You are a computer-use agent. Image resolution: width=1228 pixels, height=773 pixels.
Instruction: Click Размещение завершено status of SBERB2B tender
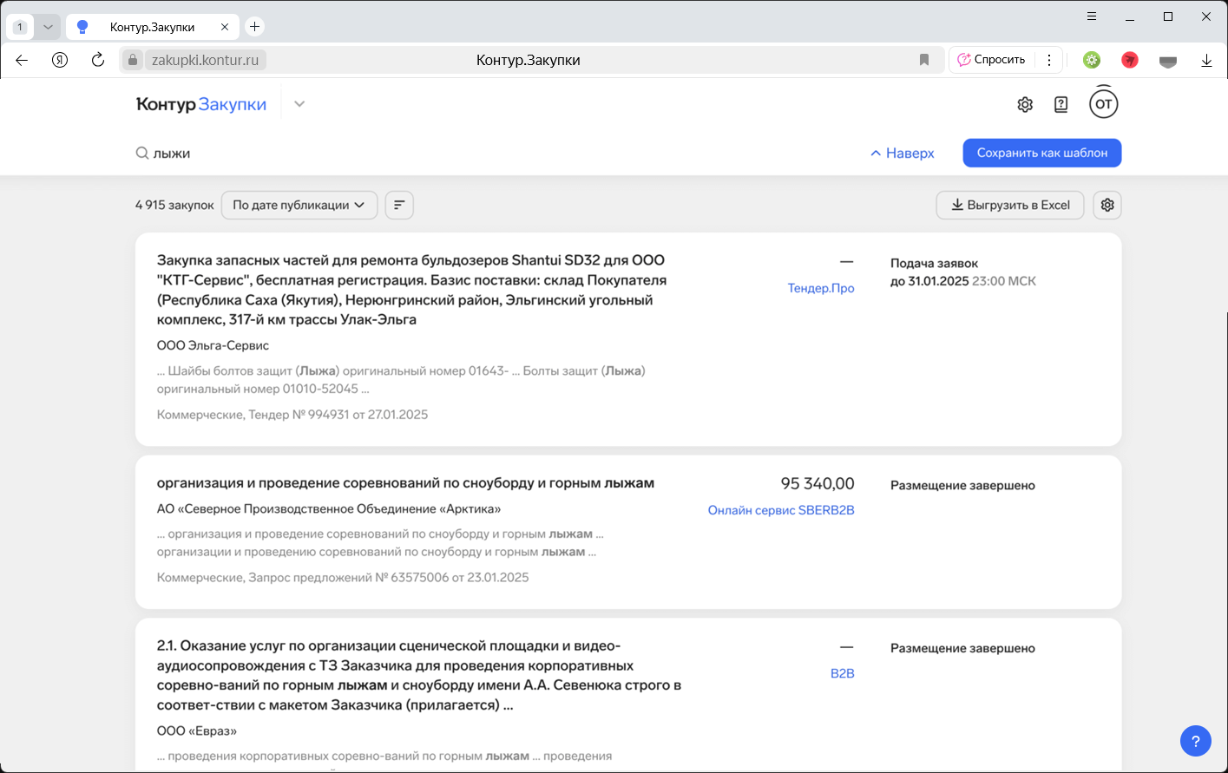pos(962,486)
